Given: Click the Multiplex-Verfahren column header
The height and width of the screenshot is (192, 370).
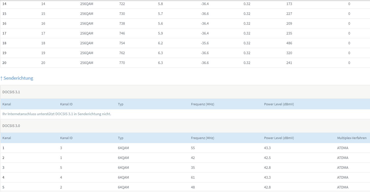Looking at the screenshot, I should coord(352,138).
